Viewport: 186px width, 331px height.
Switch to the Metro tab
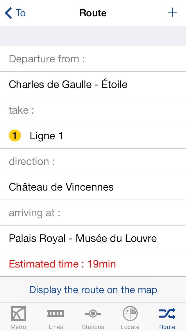click(18, 327)
